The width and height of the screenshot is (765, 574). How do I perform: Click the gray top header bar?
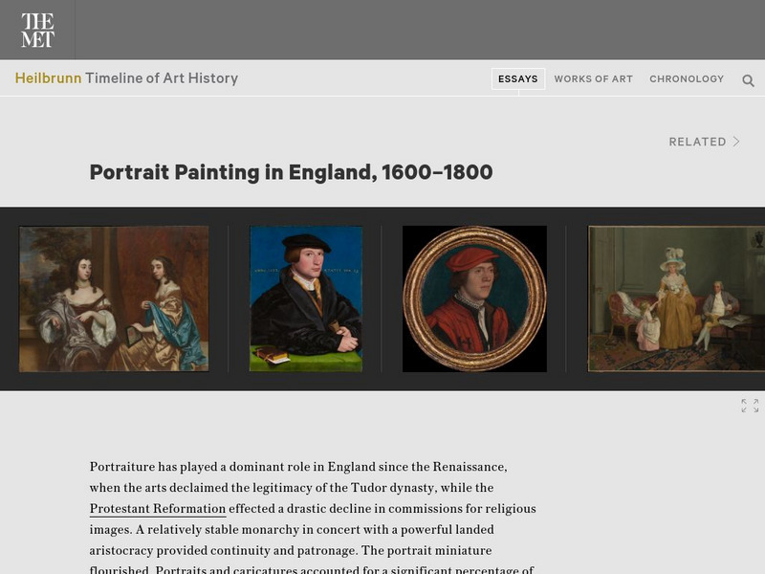420,30
